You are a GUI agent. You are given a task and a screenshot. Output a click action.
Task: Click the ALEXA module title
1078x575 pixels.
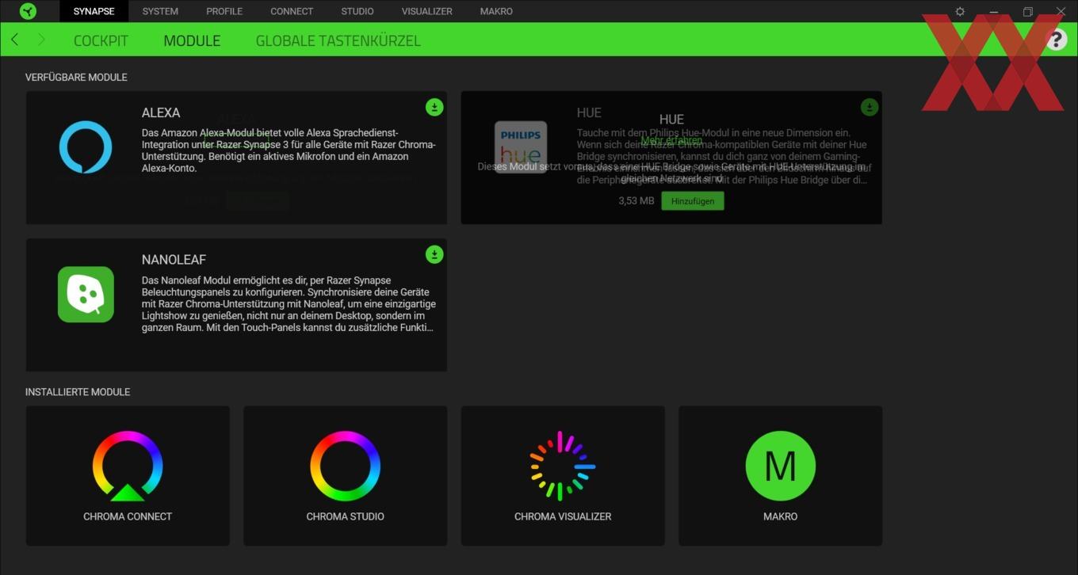(161, 112)
